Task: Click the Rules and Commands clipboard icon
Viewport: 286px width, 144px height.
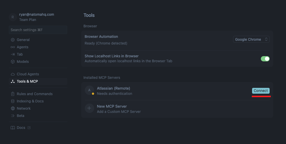Action: 13,94
